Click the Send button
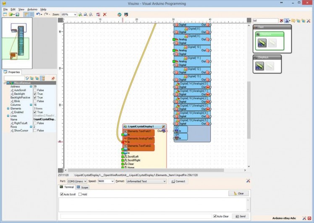314x223 pixels. [x=240, y=216]
